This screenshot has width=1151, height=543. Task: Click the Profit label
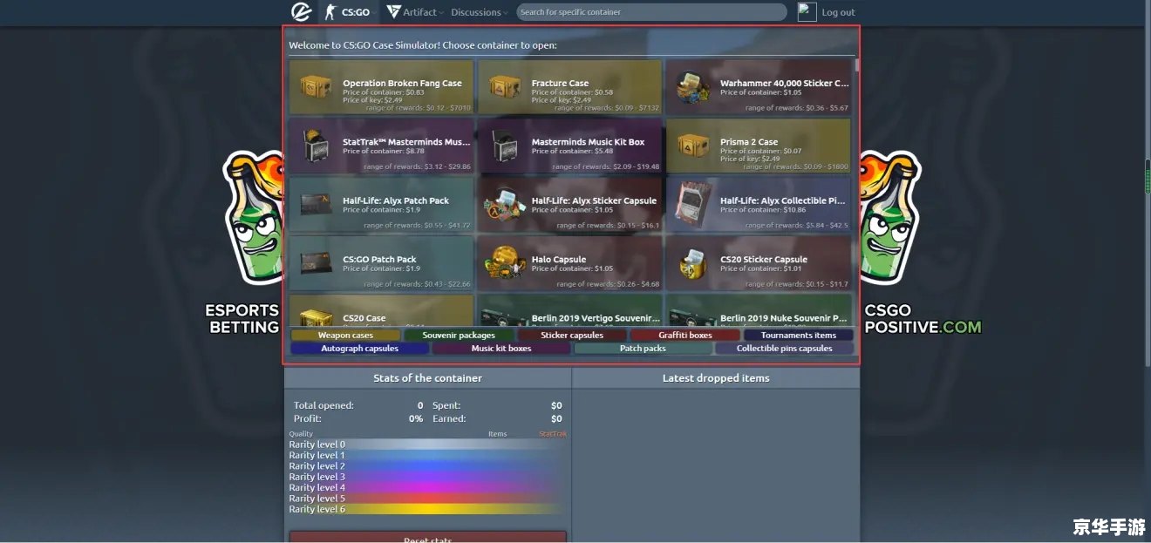pos(307,418)
